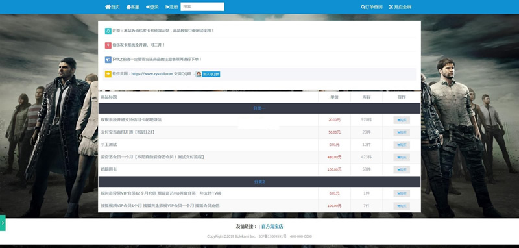The image size is (519, 248).
Task: Select the 分类一 category header
Action: click(259, 108)
